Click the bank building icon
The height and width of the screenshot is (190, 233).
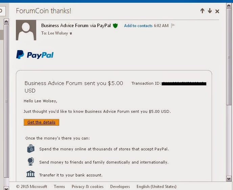(x=30, y=174)
